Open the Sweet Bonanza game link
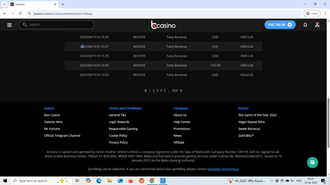Image resolution: width=330 pixels, height=185 pixels. click(249, 129)
